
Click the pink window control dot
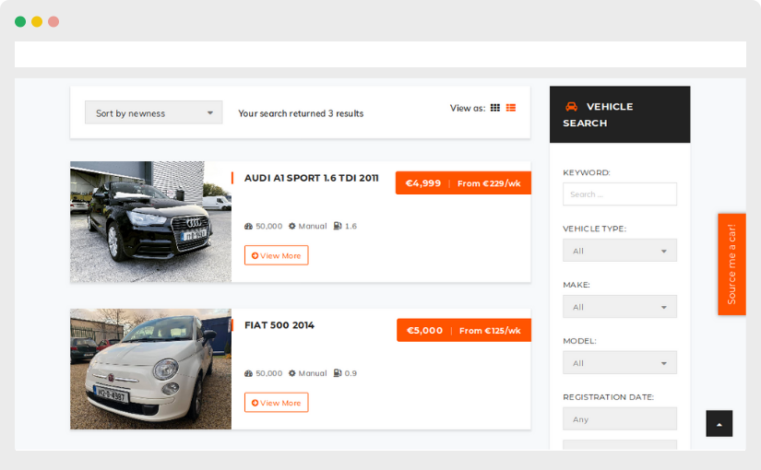point(54,21)
